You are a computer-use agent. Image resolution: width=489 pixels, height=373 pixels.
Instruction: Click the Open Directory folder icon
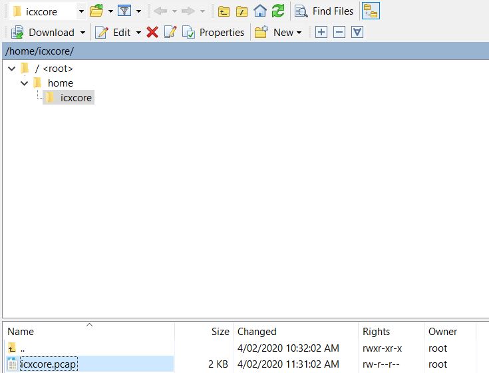96,11
